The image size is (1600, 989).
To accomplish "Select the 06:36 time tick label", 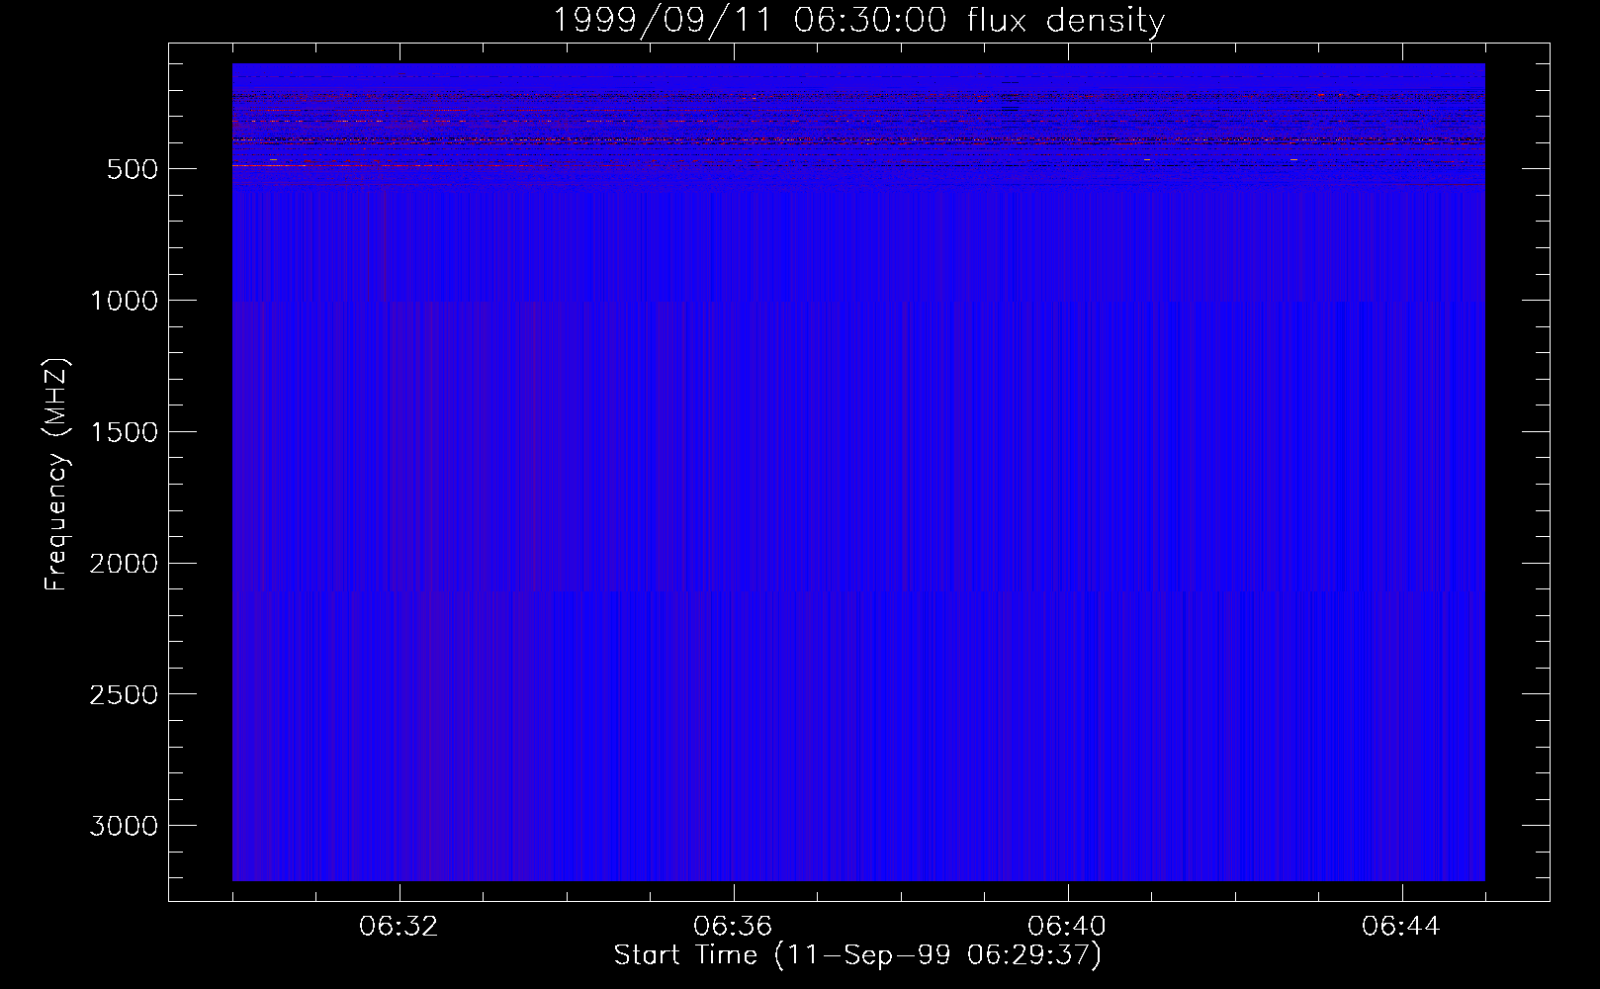I will pyautogui.click(x=733, y=927).
